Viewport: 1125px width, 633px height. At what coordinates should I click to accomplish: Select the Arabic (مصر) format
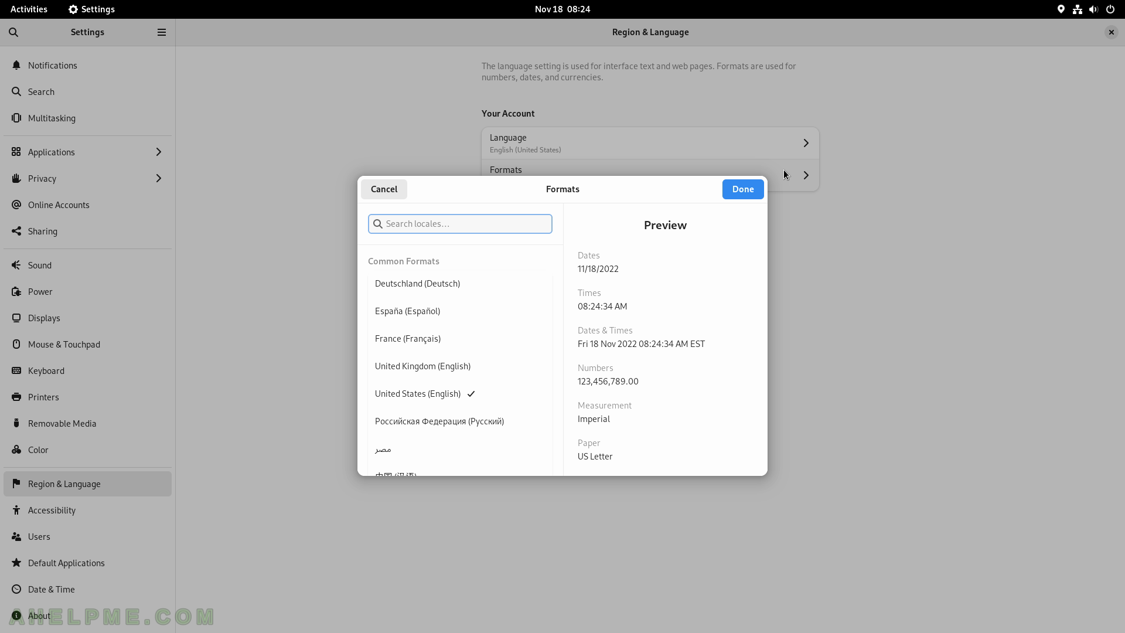click(x=460, y=449)
